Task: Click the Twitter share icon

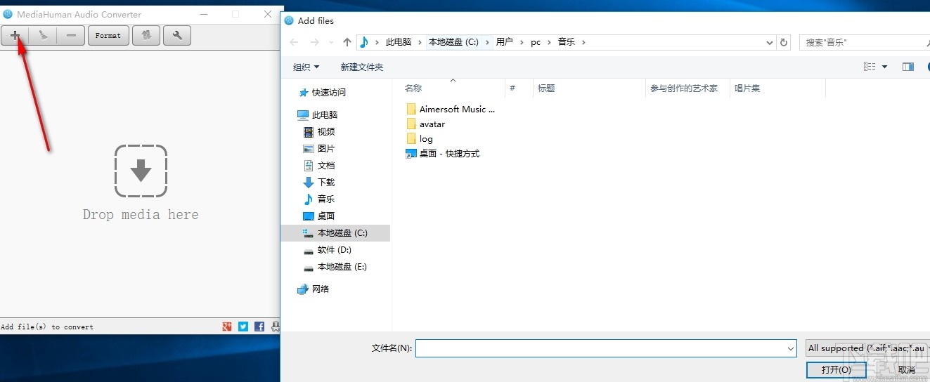Action: click(x=243, y=327)
